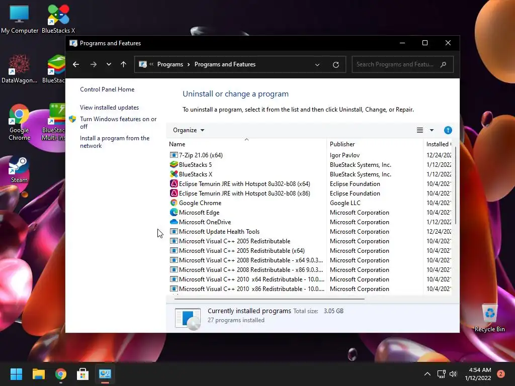Image resolution: width=515 pixels, height=386 pixels.
Task: Click the network tray icon
Action: [441, 374]
